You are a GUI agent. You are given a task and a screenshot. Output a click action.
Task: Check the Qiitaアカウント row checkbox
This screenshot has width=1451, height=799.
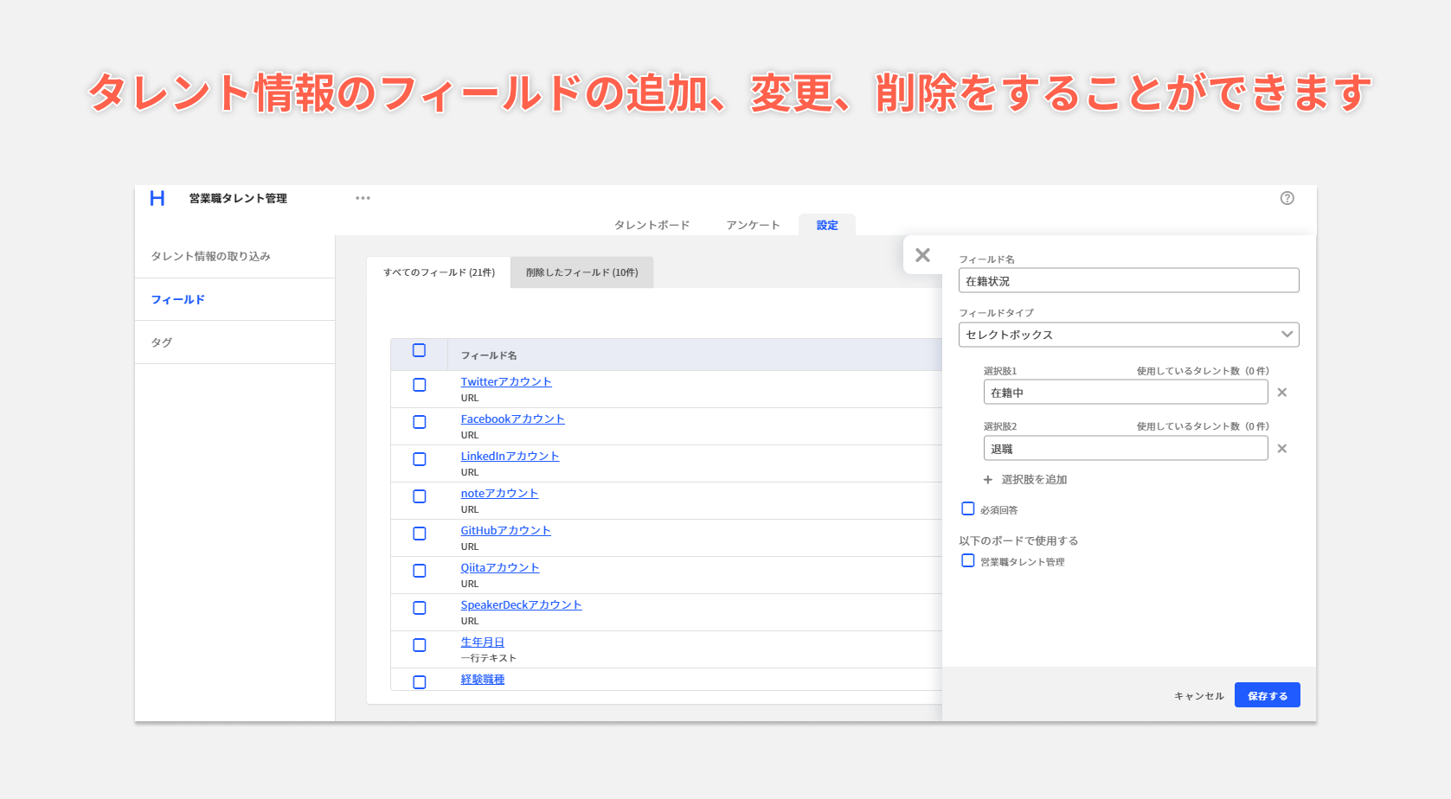tap(420, 571)
